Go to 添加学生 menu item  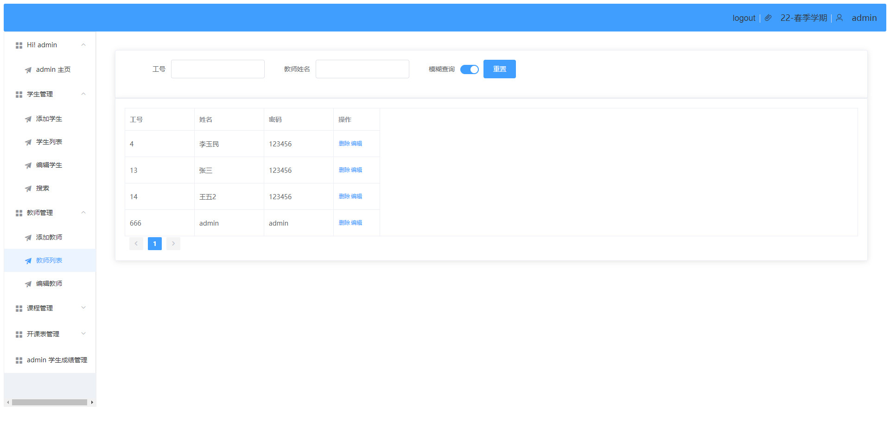click(50, 119)
